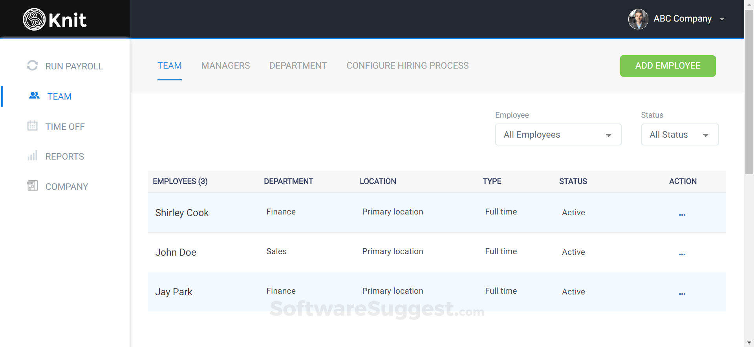Click the scroll down arrow
The width and height of the screenshot is (754, 347).
pyautogui.click(x=749, y=343)
